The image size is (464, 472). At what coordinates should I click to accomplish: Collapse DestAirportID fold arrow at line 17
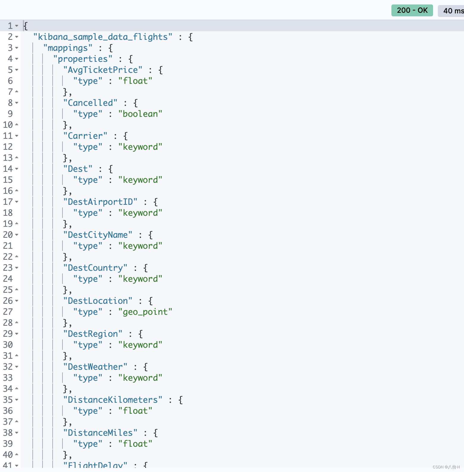click(x=17, y=202)
